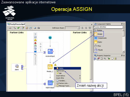The width and height of the screenshot is (130, 97).
Task: Click the event handler envelope icon in sidebar
Action: (35, 46)
